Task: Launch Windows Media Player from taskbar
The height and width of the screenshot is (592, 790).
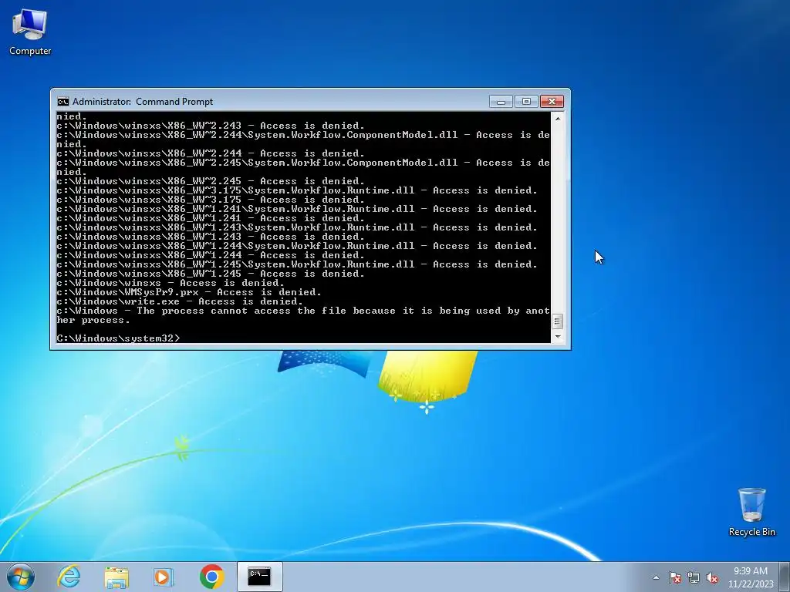Action: tap(164, 577)
